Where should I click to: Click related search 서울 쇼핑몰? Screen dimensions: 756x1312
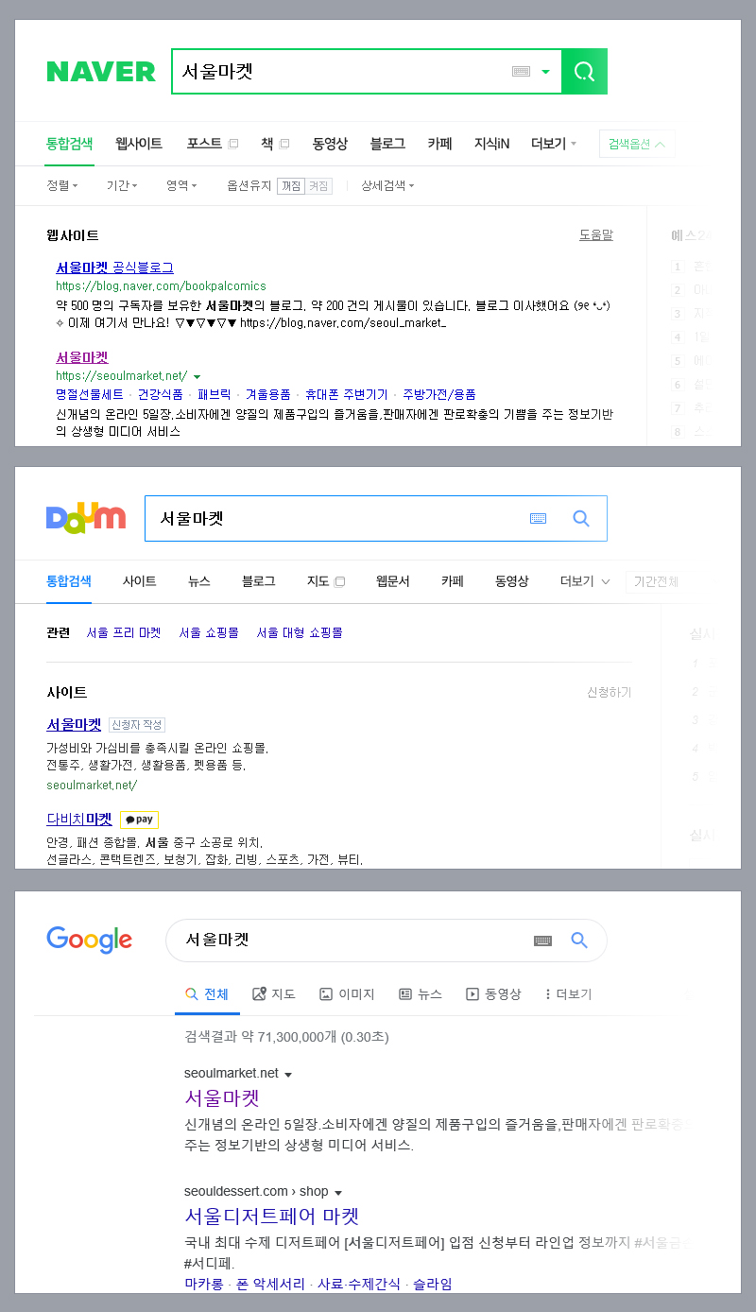[209, 632]
